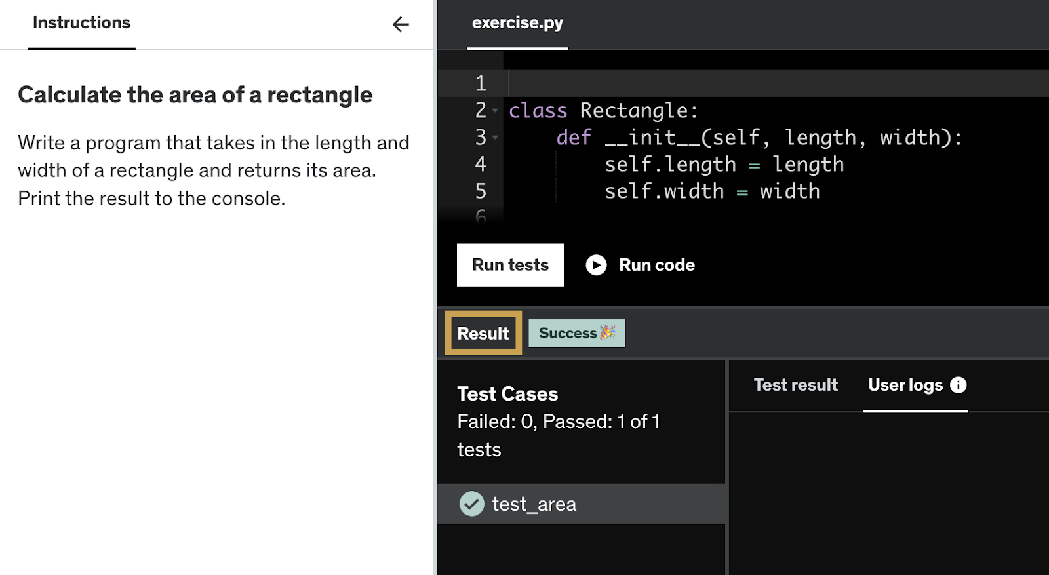The width and height of the screenshot is (1049, 575).
Task: Click the Test Cases summary heading
Action: pyautogui.click(x=507, y=393)
